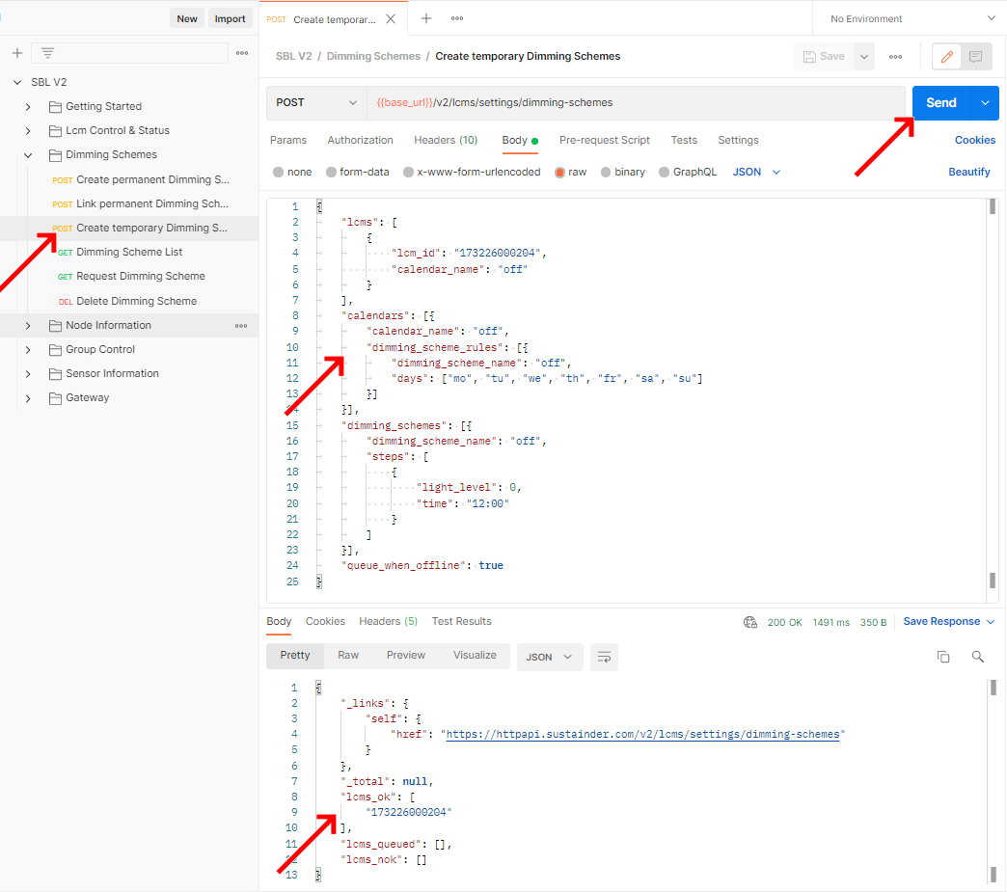Viewport: 1007px width, 892px height.
Task: Toggle line wrap icon in response toolbar
Action: (x=604, y=657)
